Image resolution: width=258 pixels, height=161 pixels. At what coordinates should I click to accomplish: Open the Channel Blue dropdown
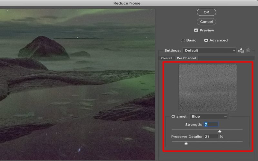208,116
